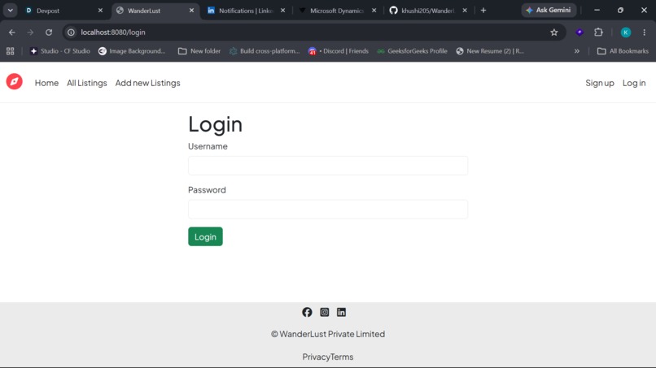
Task: Click the Password field label
Action: (x=207, y=189)
